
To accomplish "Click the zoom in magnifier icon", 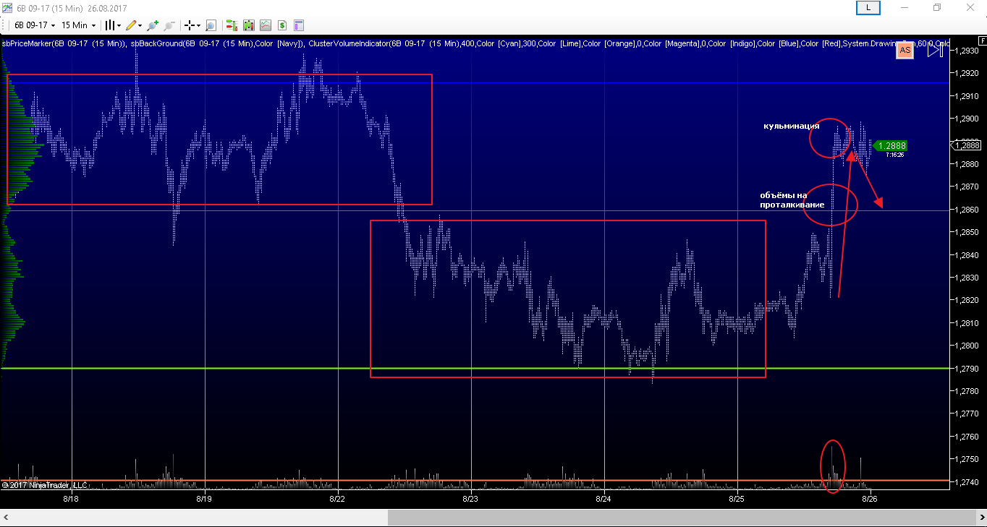I will point(153,25).
